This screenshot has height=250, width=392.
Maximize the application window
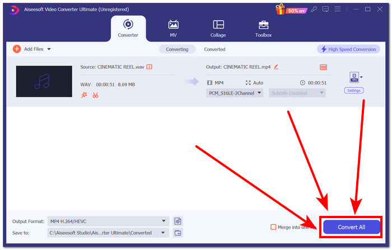tap(367, 10)
